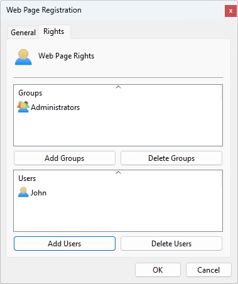Image resolution: width=238 pixels, height=284 pixels.
Task: Click empty area of Users list
Action: (x=118, y=215)
